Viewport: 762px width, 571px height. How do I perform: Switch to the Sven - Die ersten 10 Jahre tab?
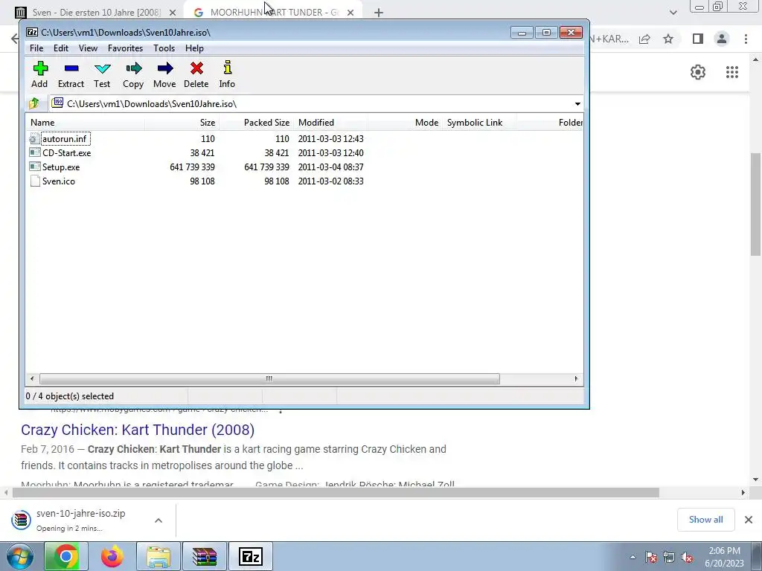96,13
